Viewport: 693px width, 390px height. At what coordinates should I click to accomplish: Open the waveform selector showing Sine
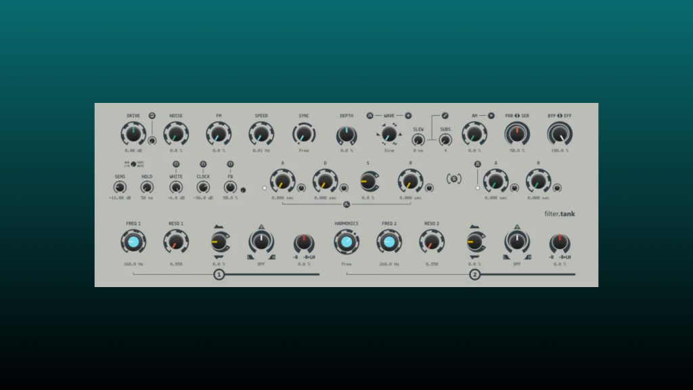(x=389, y=135)
